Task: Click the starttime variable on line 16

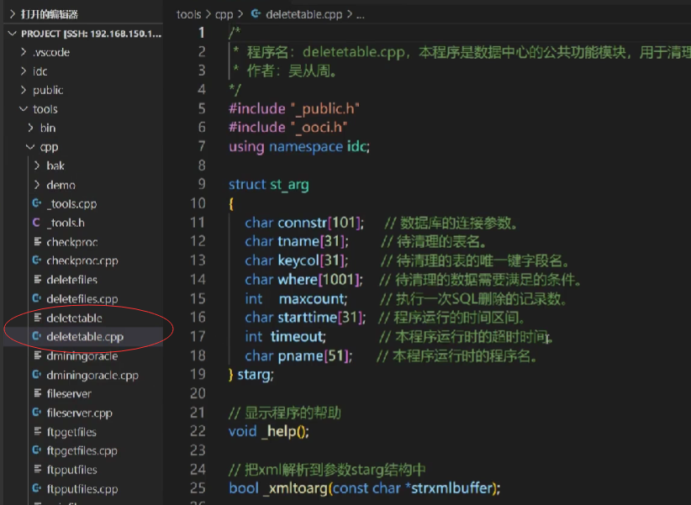Action: click(x=307, y=318)
